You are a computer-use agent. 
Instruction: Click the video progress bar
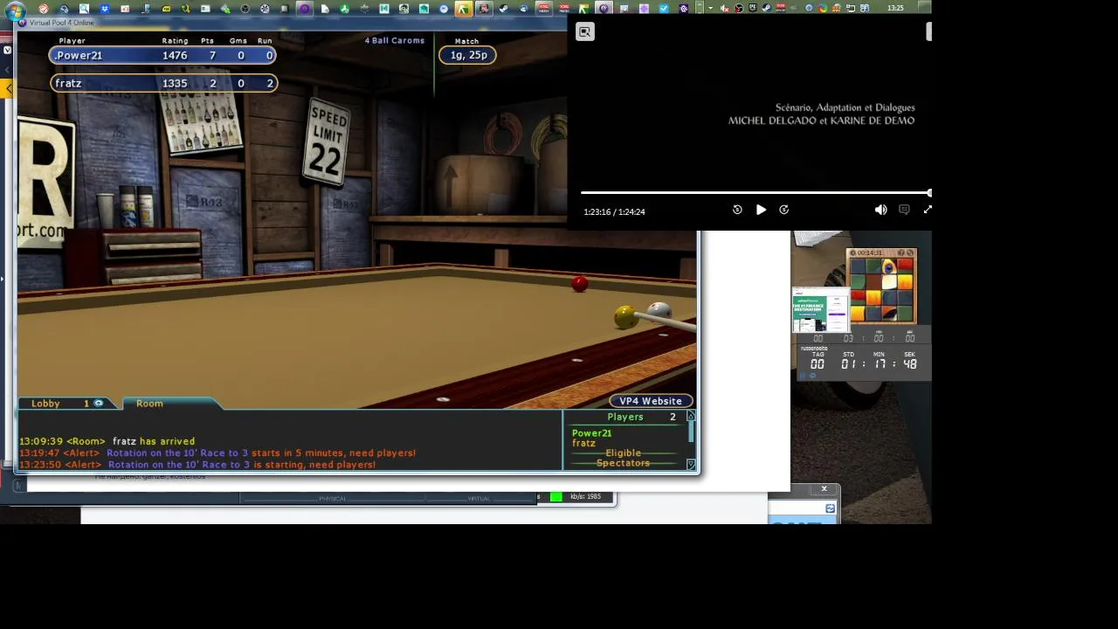756,192
